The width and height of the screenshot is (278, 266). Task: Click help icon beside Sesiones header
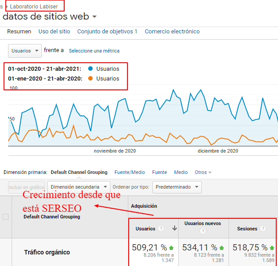click(263, 229)
